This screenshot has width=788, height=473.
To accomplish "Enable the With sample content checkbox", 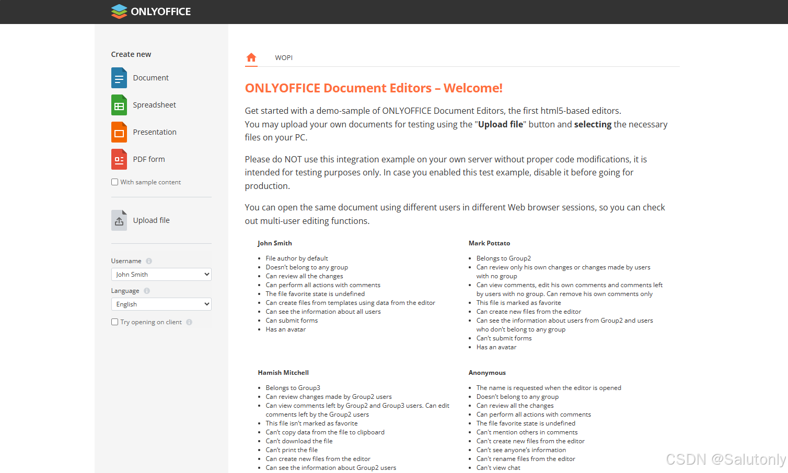I will [x=114, y=182].
